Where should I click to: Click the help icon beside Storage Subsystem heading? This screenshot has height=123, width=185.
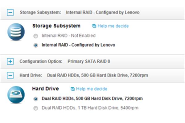pyautogui.click(x=94, y=26)
